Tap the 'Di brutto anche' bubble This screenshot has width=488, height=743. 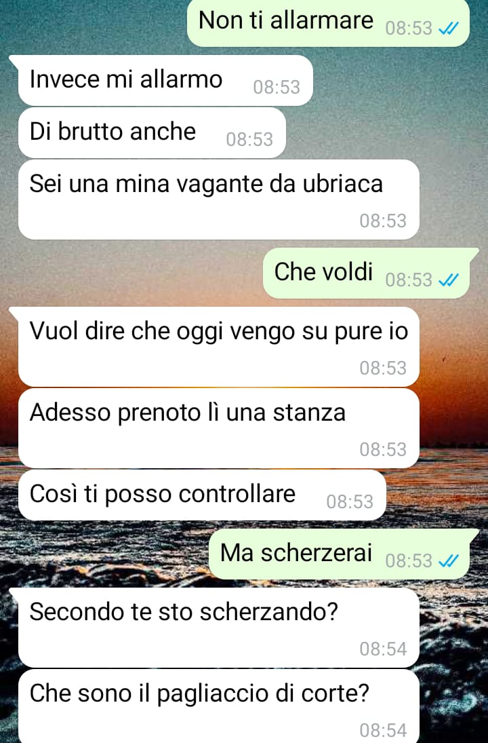click(x=152, y=133)
